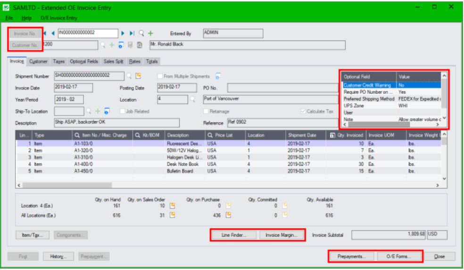Screen dimensions: 464x270
Task: Add new customer with green plus
Action: tap(112, 45)
